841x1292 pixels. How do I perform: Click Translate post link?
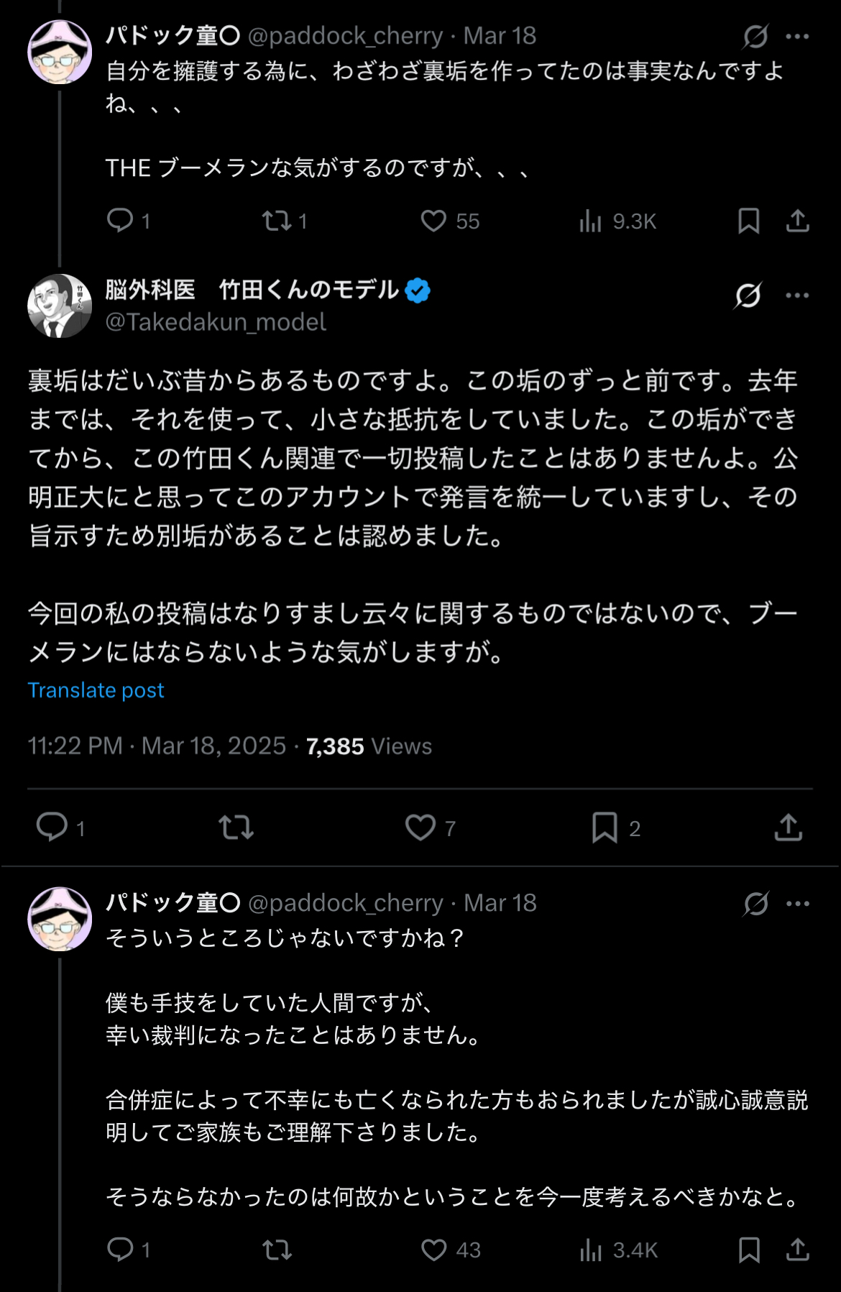(x=96, y=690)
